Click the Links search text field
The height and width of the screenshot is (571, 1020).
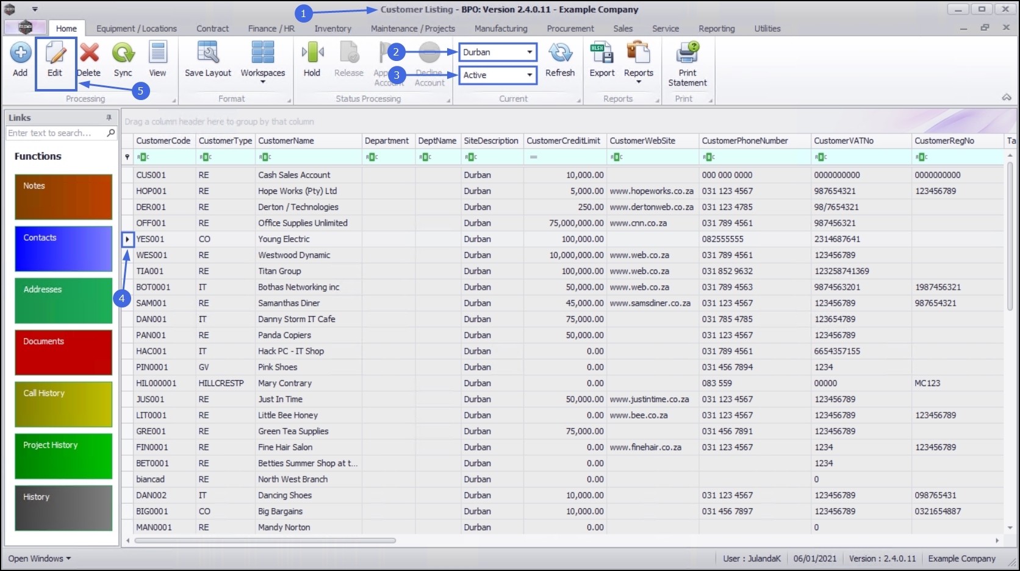click(56, 133)
